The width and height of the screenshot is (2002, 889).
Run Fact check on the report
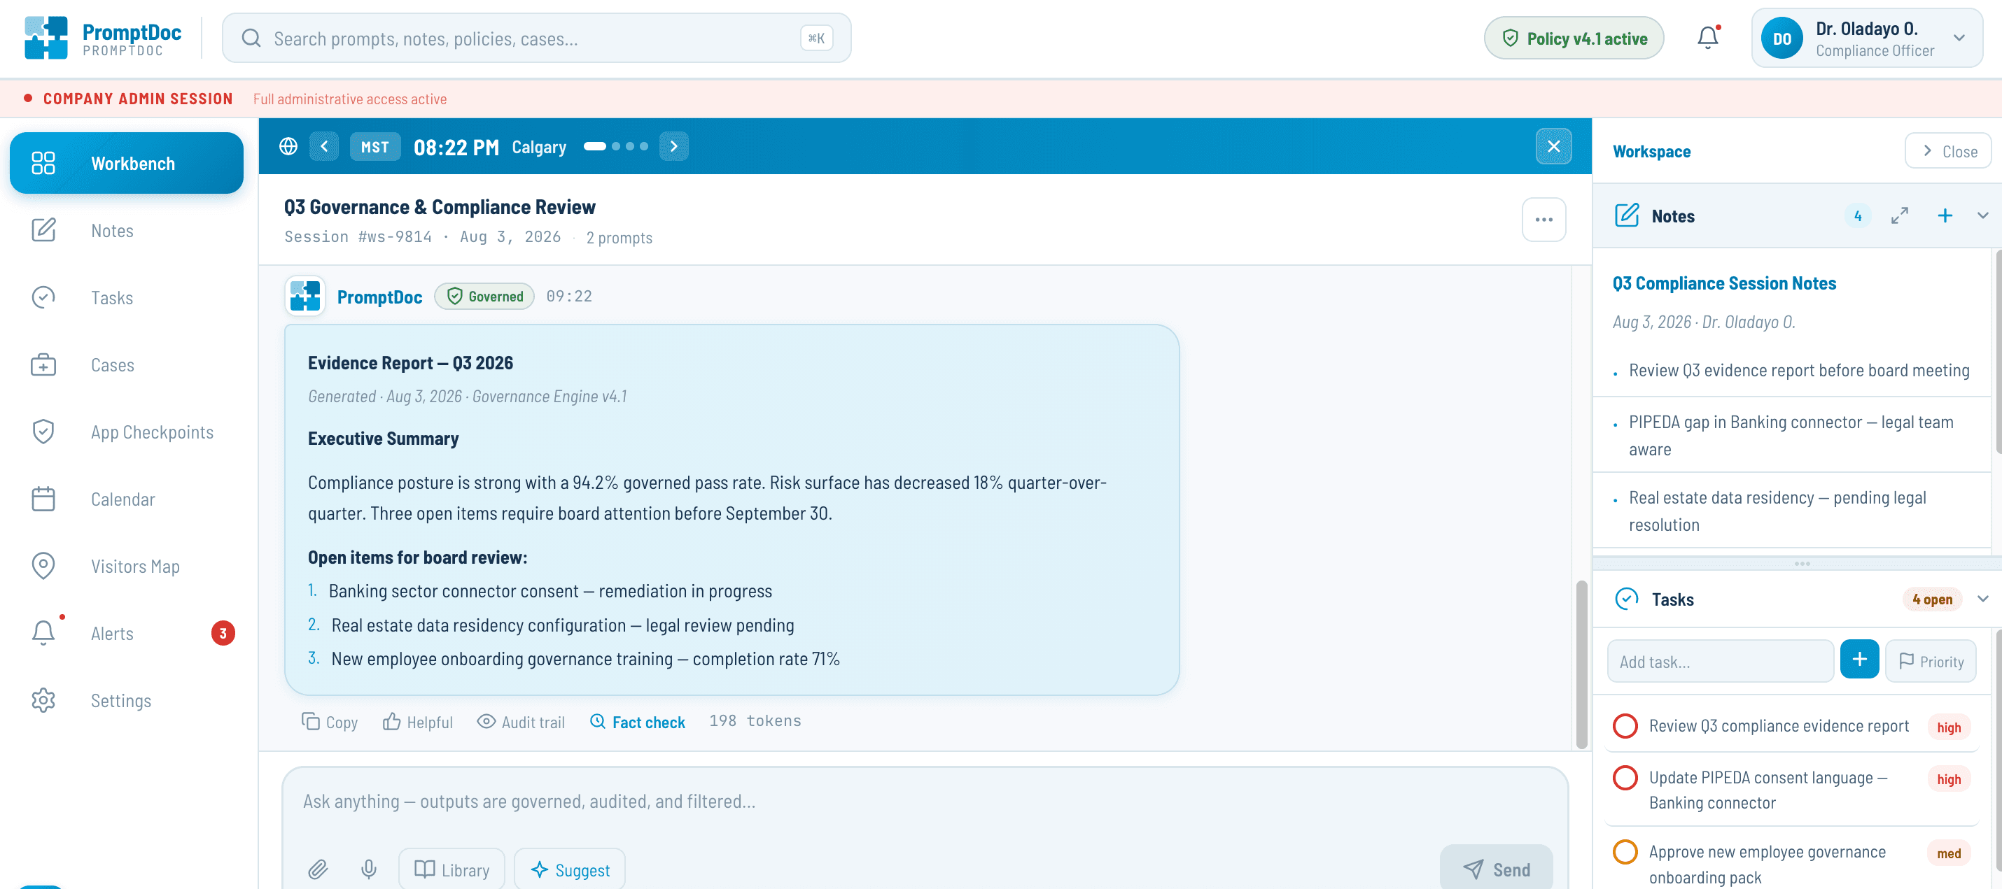coord(637,722)
